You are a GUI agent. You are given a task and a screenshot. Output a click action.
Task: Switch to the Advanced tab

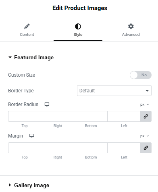coord(131,30)
